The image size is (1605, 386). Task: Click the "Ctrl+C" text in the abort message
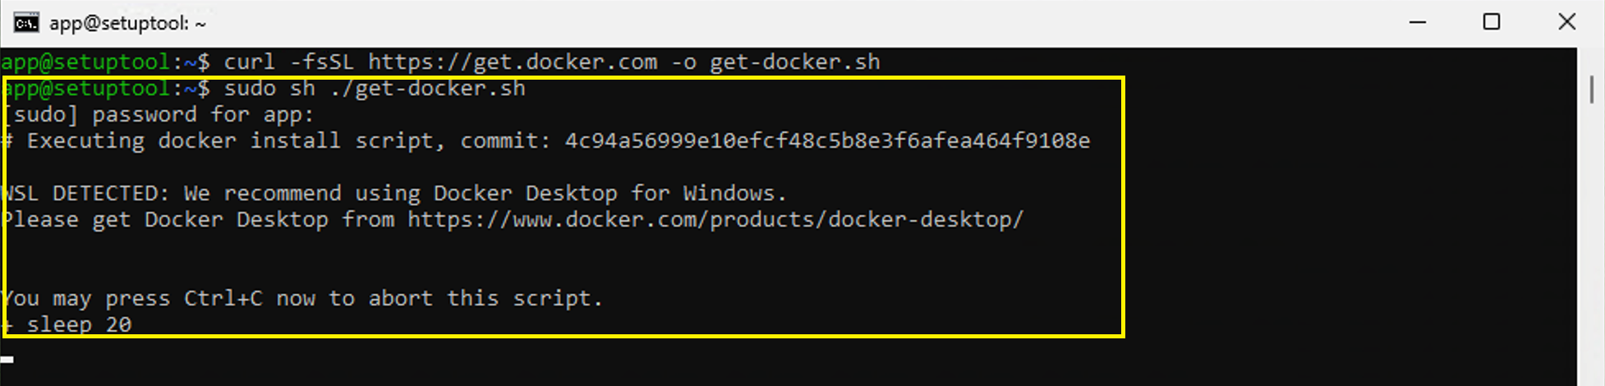pos(223,298)
